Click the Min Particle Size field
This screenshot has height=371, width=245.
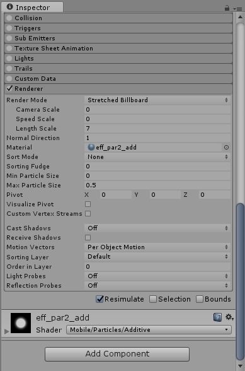157,176
